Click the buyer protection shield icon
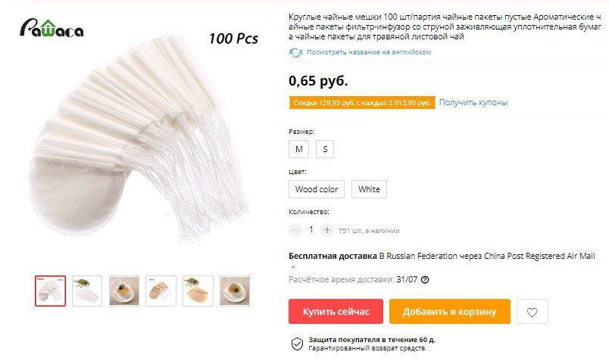 click(297, 344)
